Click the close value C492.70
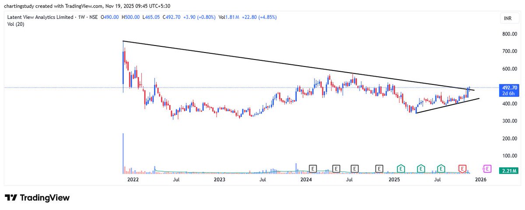Viewport: 525px width, 210px height. point(172,17)
